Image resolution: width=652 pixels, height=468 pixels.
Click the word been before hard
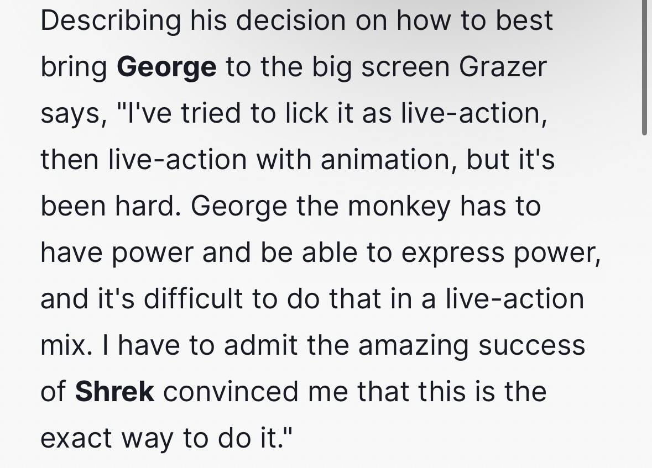(73, 206)
